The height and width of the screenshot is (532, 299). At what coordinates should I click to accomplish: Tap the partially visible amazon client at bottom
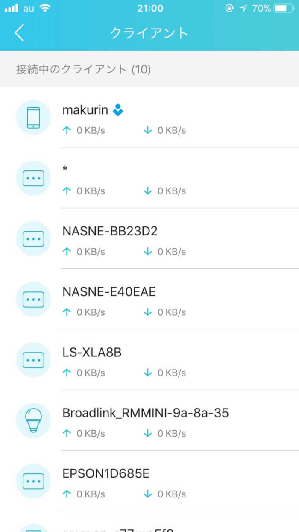(149, 522)
